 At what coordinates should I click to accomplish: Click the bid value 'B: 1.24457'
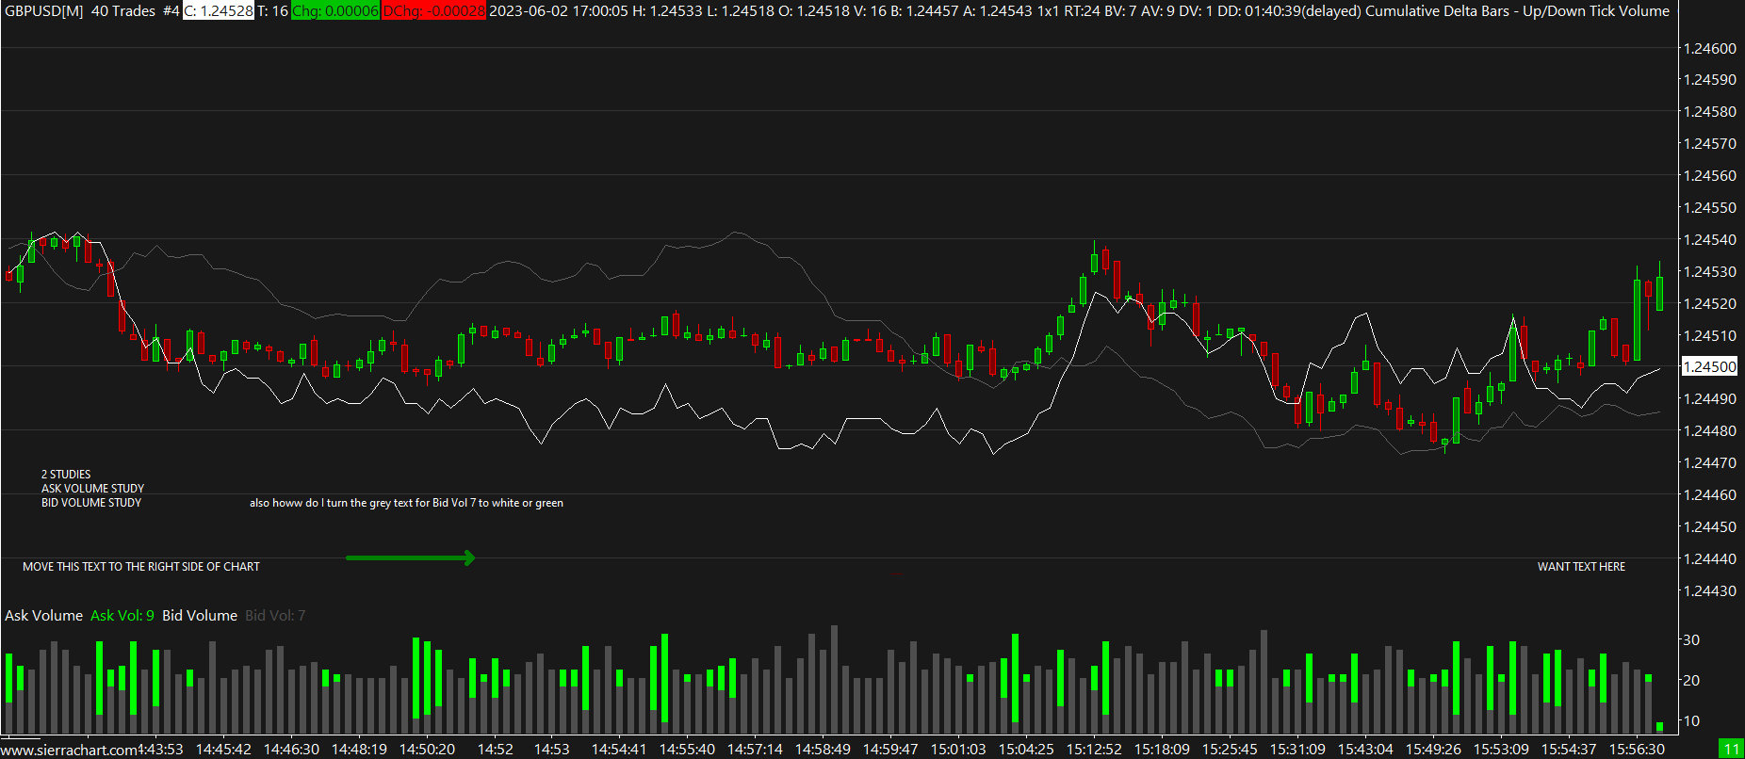[924, 11]
